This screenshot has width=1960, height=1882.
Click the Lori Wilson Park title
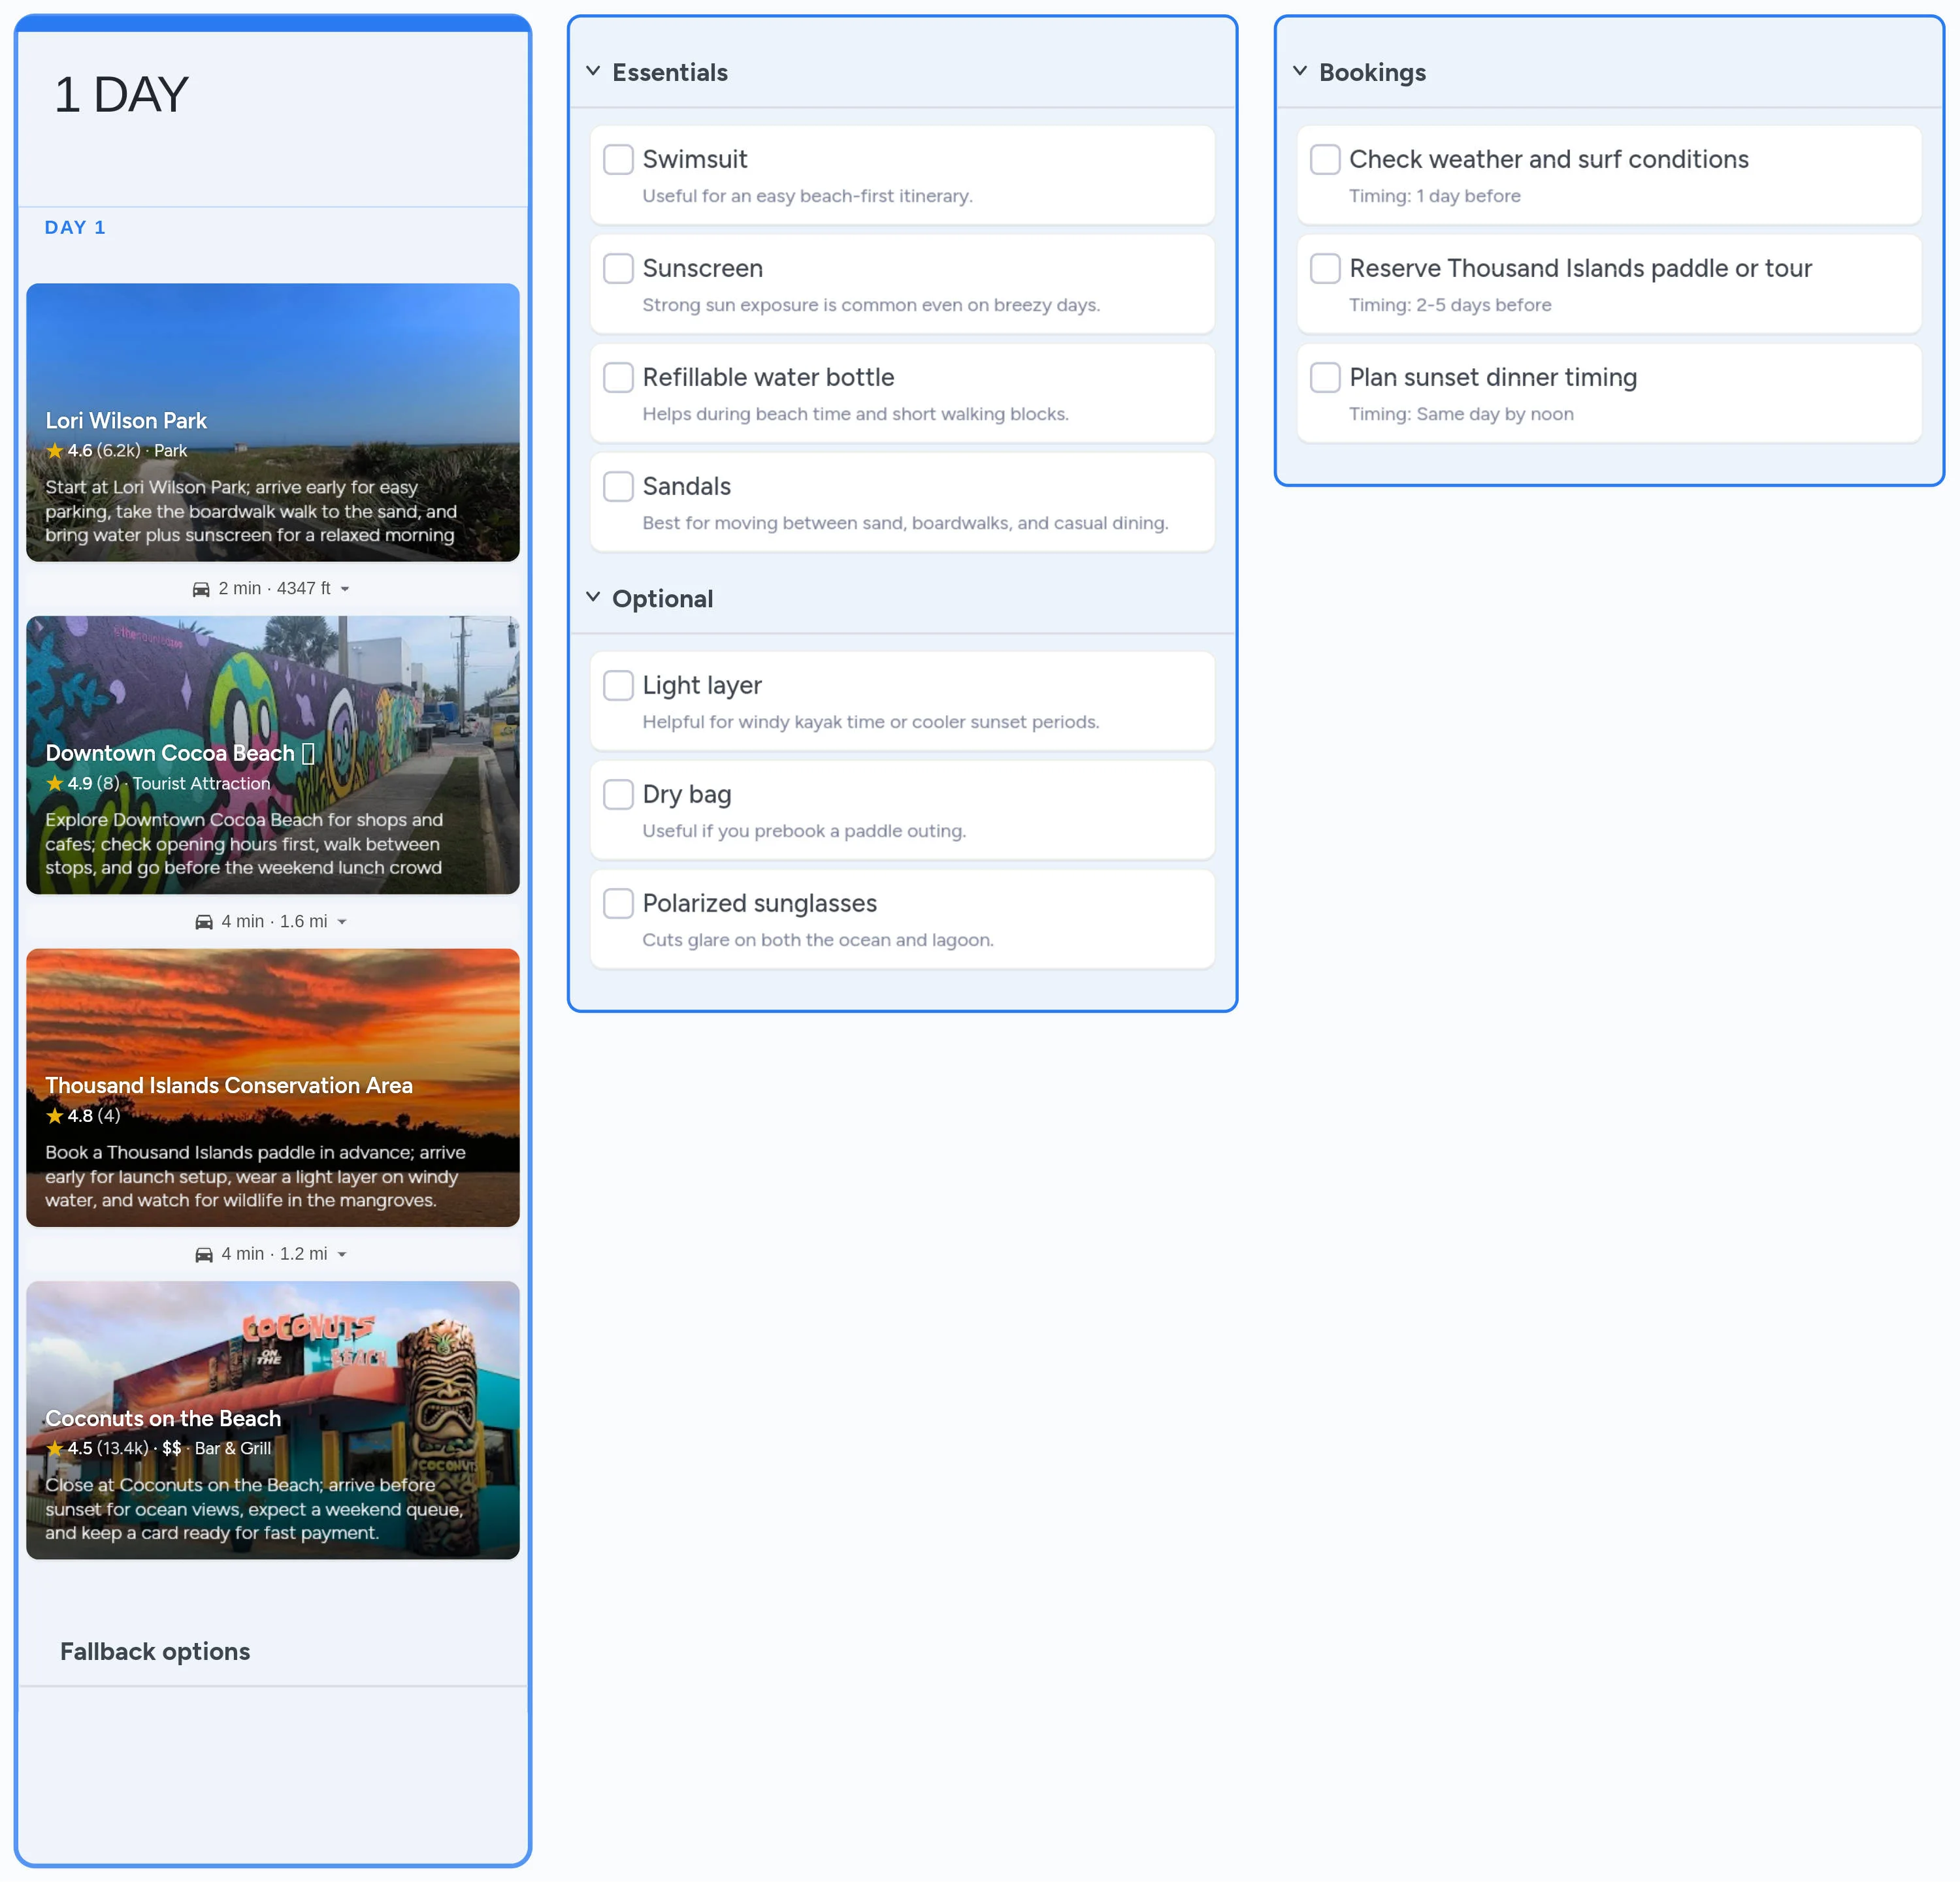pyautogui.click(x=125, y=421)
